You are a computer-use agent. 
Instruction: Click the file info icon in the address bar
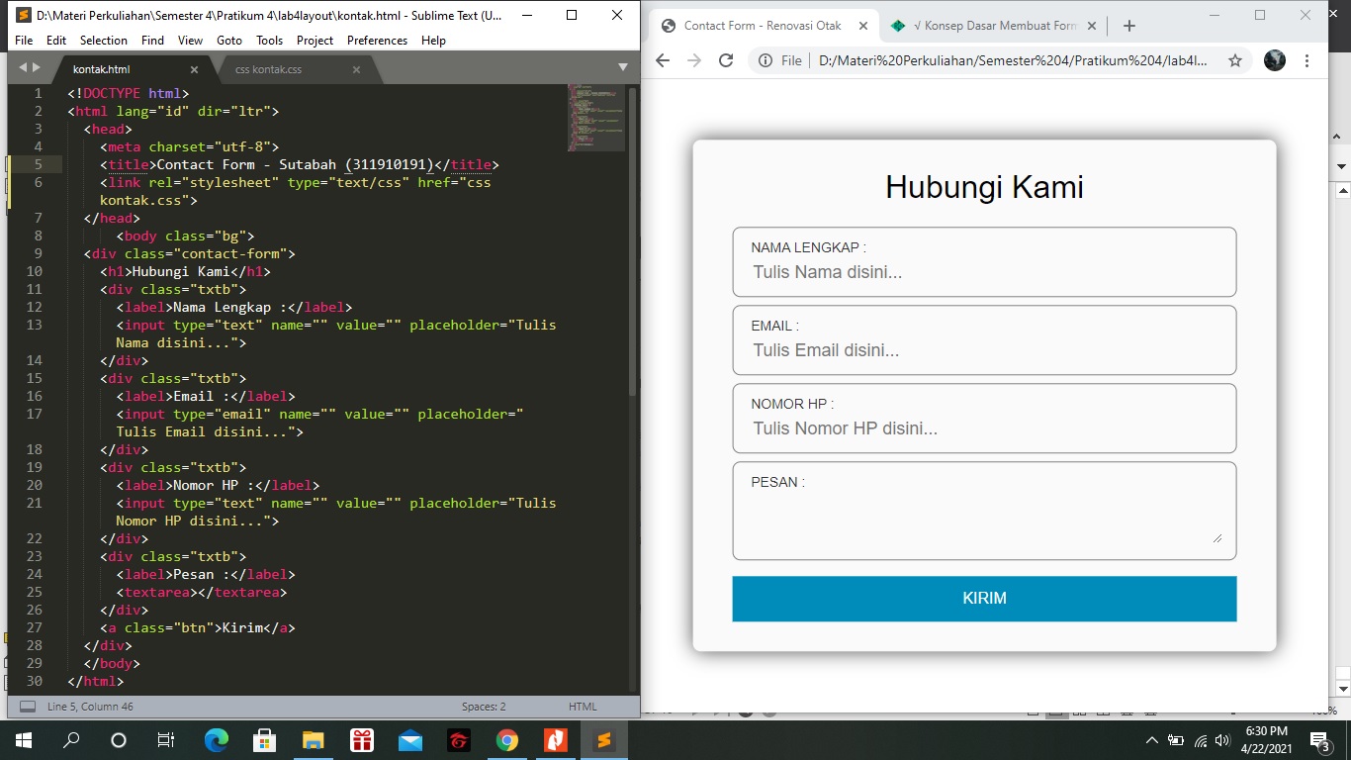tap(766, 60)
